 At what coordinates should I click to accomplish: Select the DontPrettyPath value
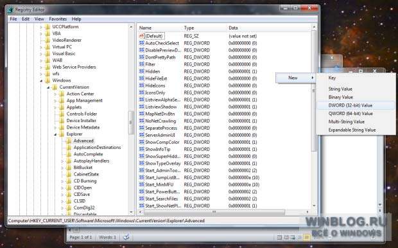(160, 57)
